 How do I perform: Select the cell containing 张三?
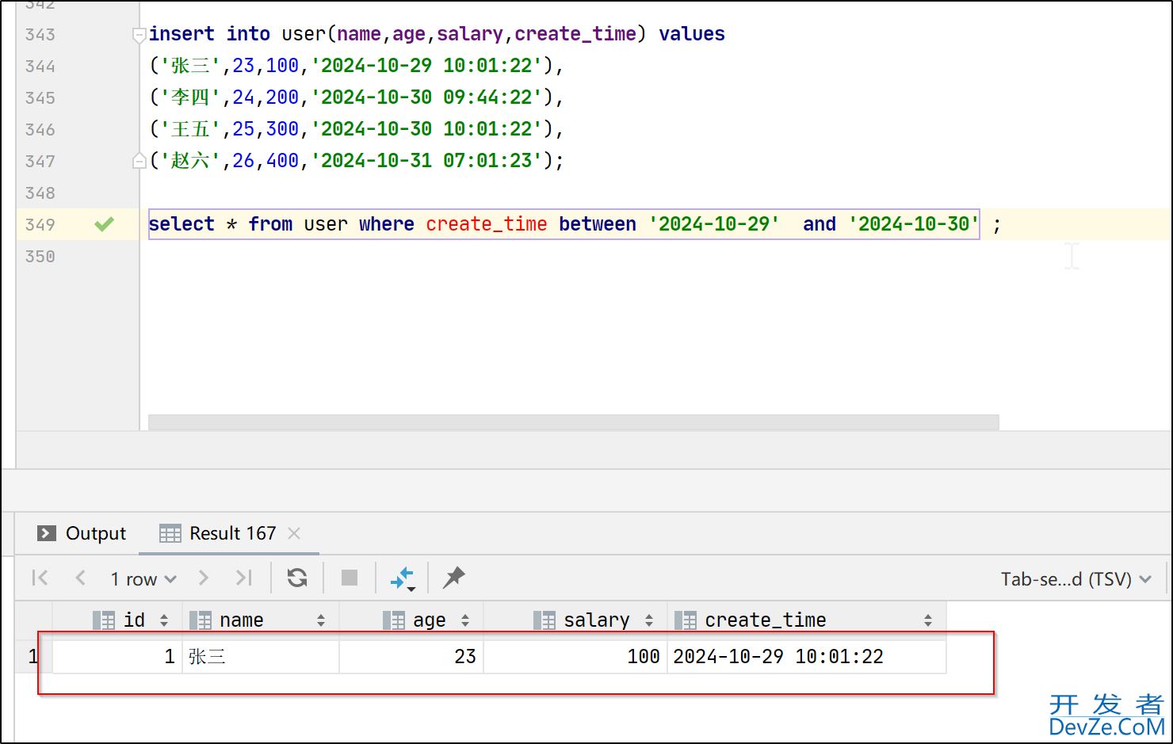coord(261,656)
